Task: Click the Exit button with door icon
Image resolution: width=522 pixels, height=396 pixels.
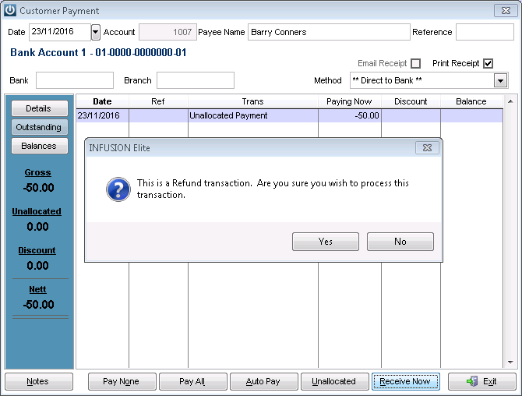Action: pyautogui.click(x=482, y=381)
